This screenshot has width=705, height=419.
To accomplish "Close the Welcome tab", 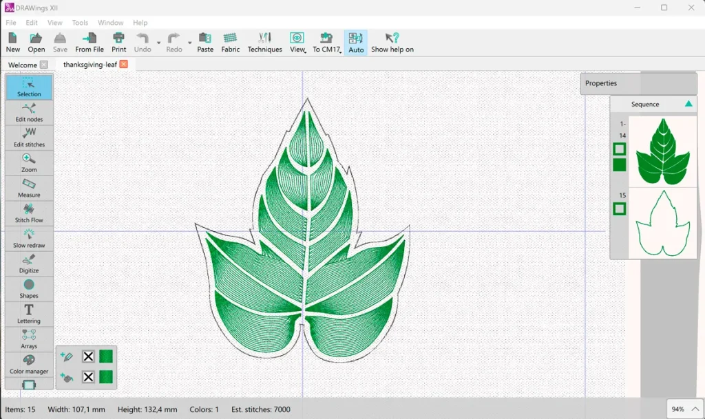I will [43, 65].
